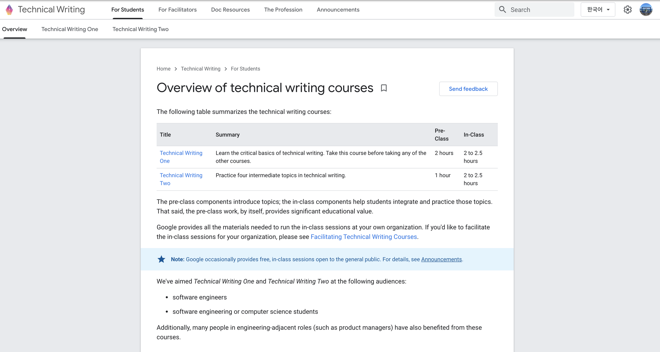
Task: Click the page heading 'Overview of technical writing courses'
Action: coord(265,88)
